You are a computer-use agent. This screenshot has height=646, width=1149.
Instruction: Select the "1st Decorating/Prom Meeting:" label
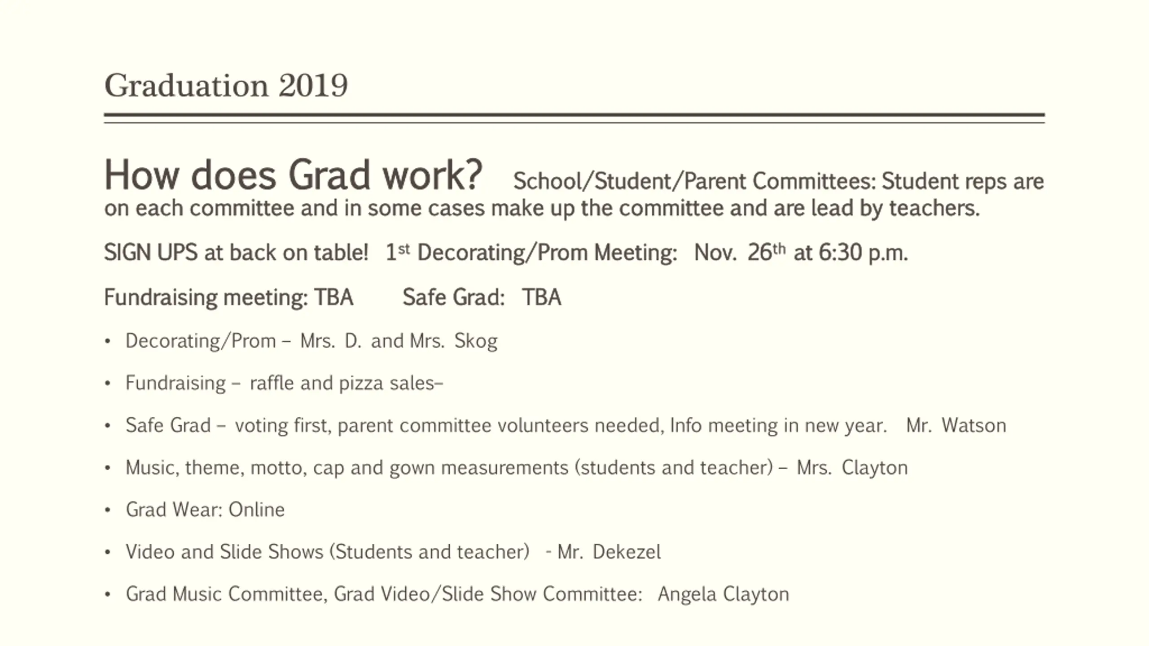[531, 253]
